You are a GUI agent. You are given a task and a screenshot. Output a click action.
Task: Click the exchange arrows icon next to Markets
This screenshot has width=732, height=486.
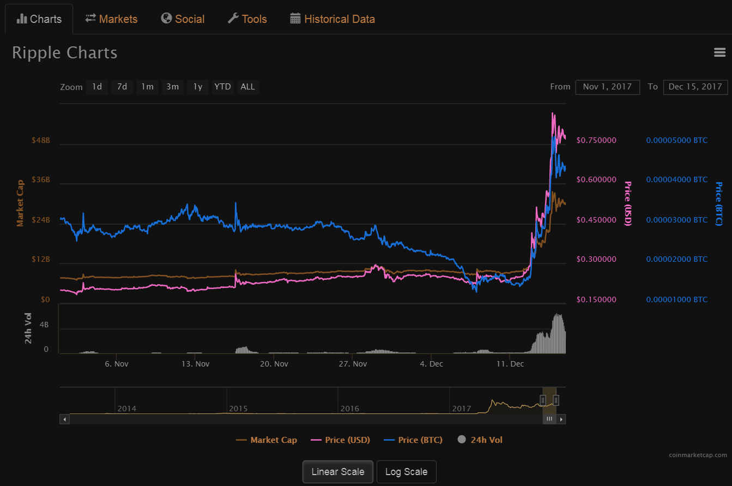(x=90, y=19)
